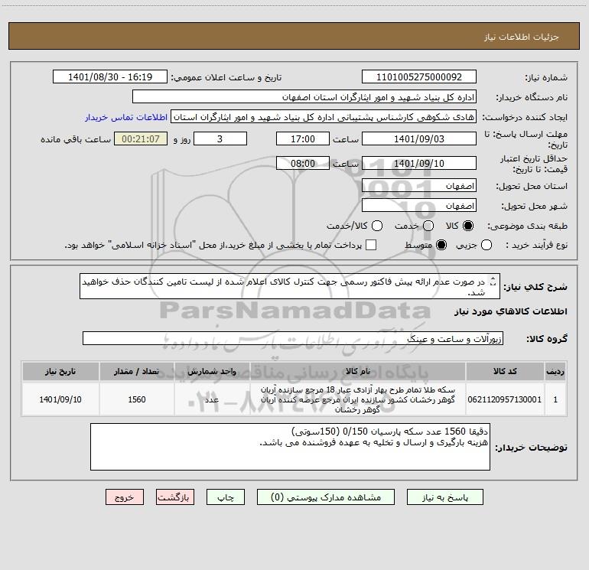Click the gold coin item name cell
This screenshot has width=589, height=570.
coord(358,399)
